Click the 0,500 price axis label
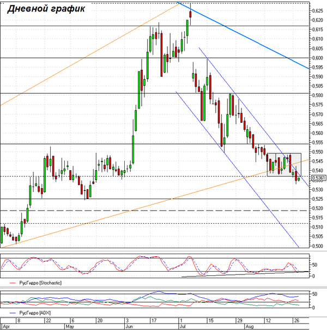This screenshot has width=327, height=330. click(317, 246)
